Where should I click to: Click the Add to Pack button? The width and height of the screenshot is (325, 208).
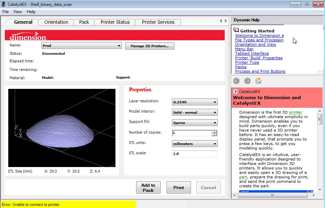[x=148, y=187]
